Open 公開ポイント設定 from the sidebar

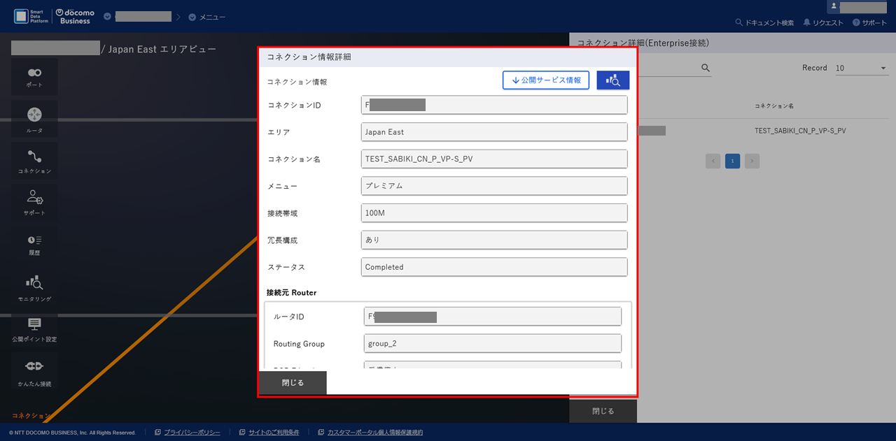pyautogui.click(x=34, y=328)
